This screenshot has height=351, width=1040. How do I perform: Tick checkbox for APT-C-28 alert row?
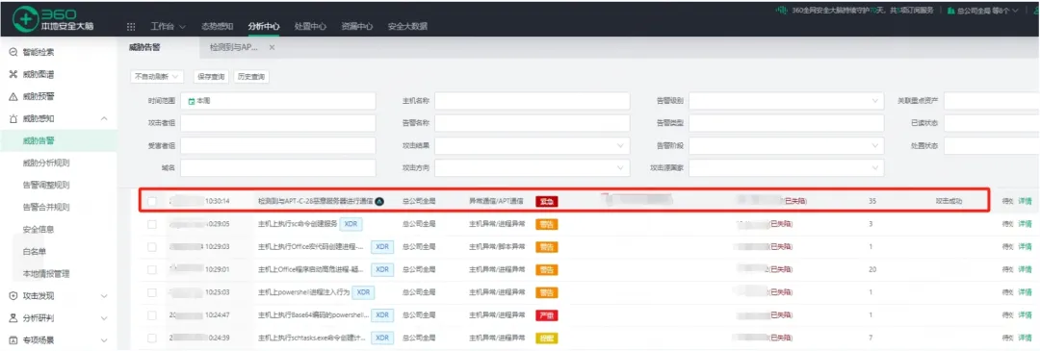pos(152,201)
